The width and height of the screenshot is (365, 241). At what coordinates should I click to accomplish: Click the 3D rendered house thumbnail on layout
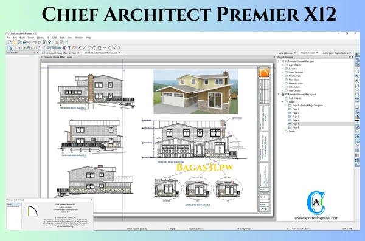tap(195, 92)
